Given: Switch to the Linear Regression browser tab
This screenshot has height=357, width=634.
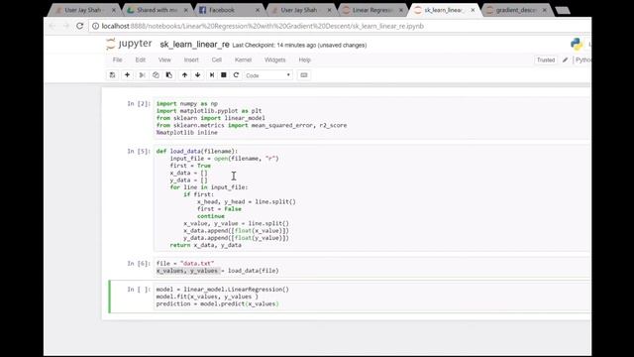Looking at the screenshot, I should pyautogui.click(x=372, y=10).
